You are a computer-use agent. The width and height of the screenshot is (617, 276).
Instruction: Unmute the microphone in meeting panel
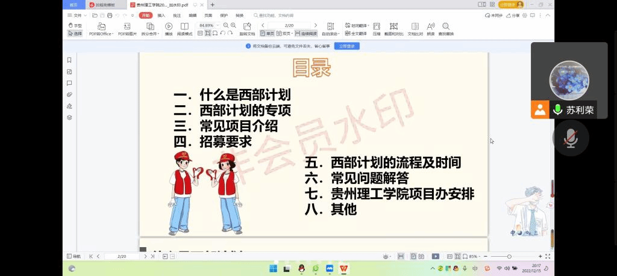pos(569,139)
